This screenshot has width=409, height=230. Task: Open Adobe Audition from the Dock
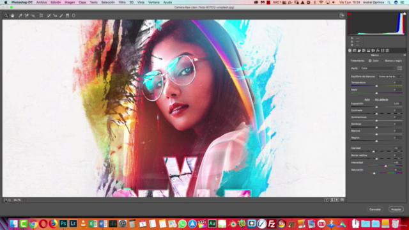(x=212, y=224)
